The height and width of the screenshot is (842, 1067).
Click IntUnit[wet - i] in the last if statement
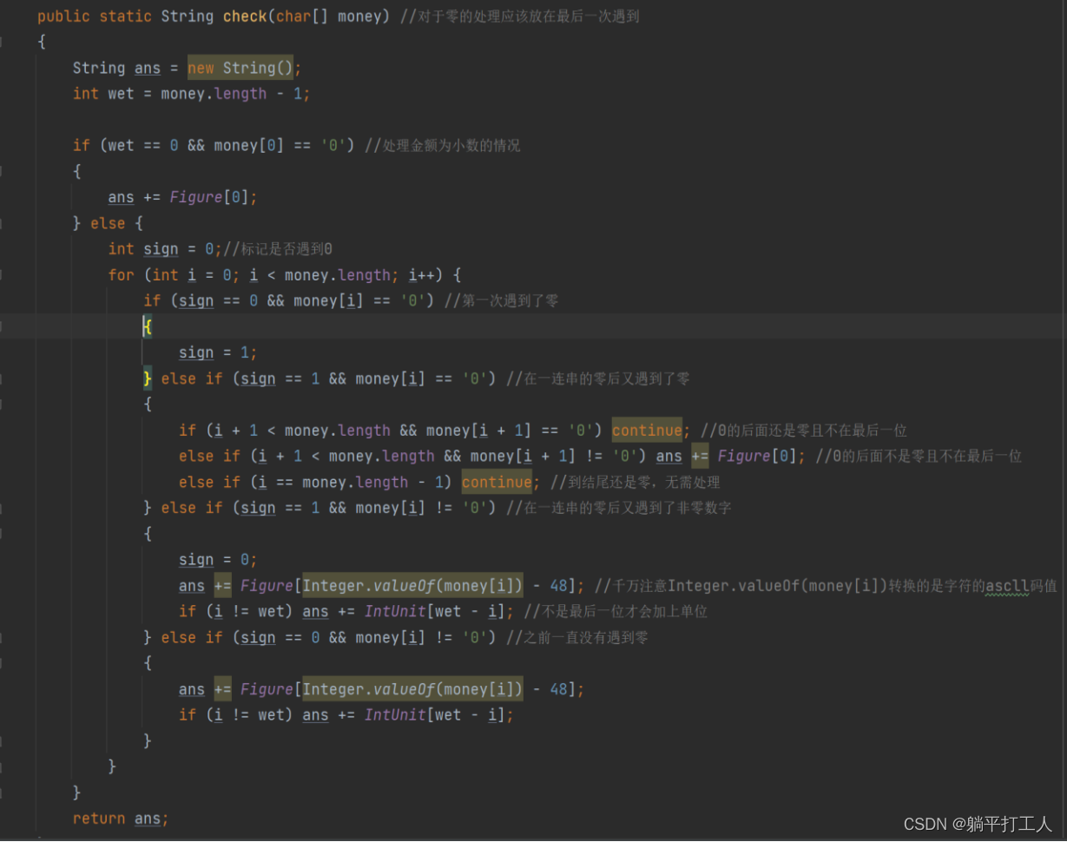pos(433,715)
